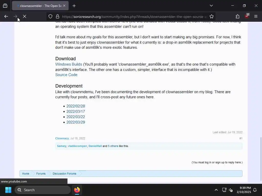Open Firefox View recent browsing
262x196 pixels.
tap(5, 6)
